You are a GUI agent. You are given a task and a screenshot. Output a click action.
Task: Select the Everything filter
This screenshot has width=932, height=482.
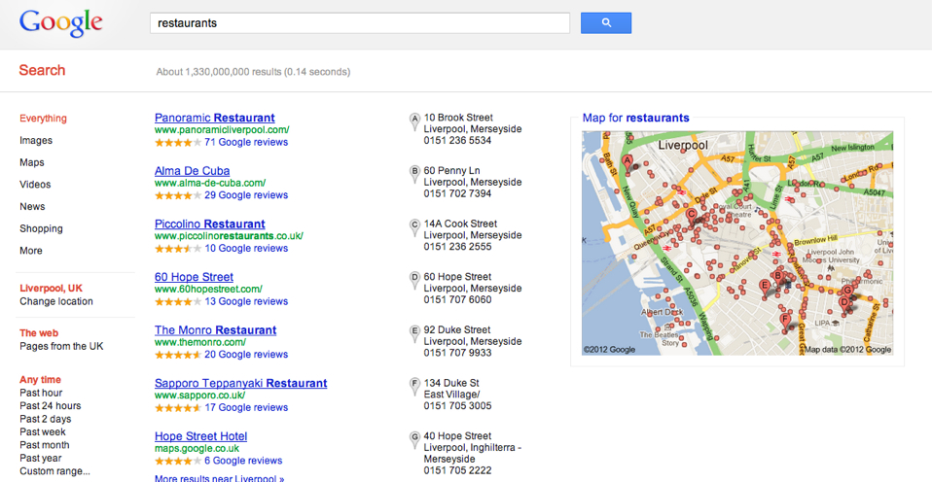[x=44, y=119]
